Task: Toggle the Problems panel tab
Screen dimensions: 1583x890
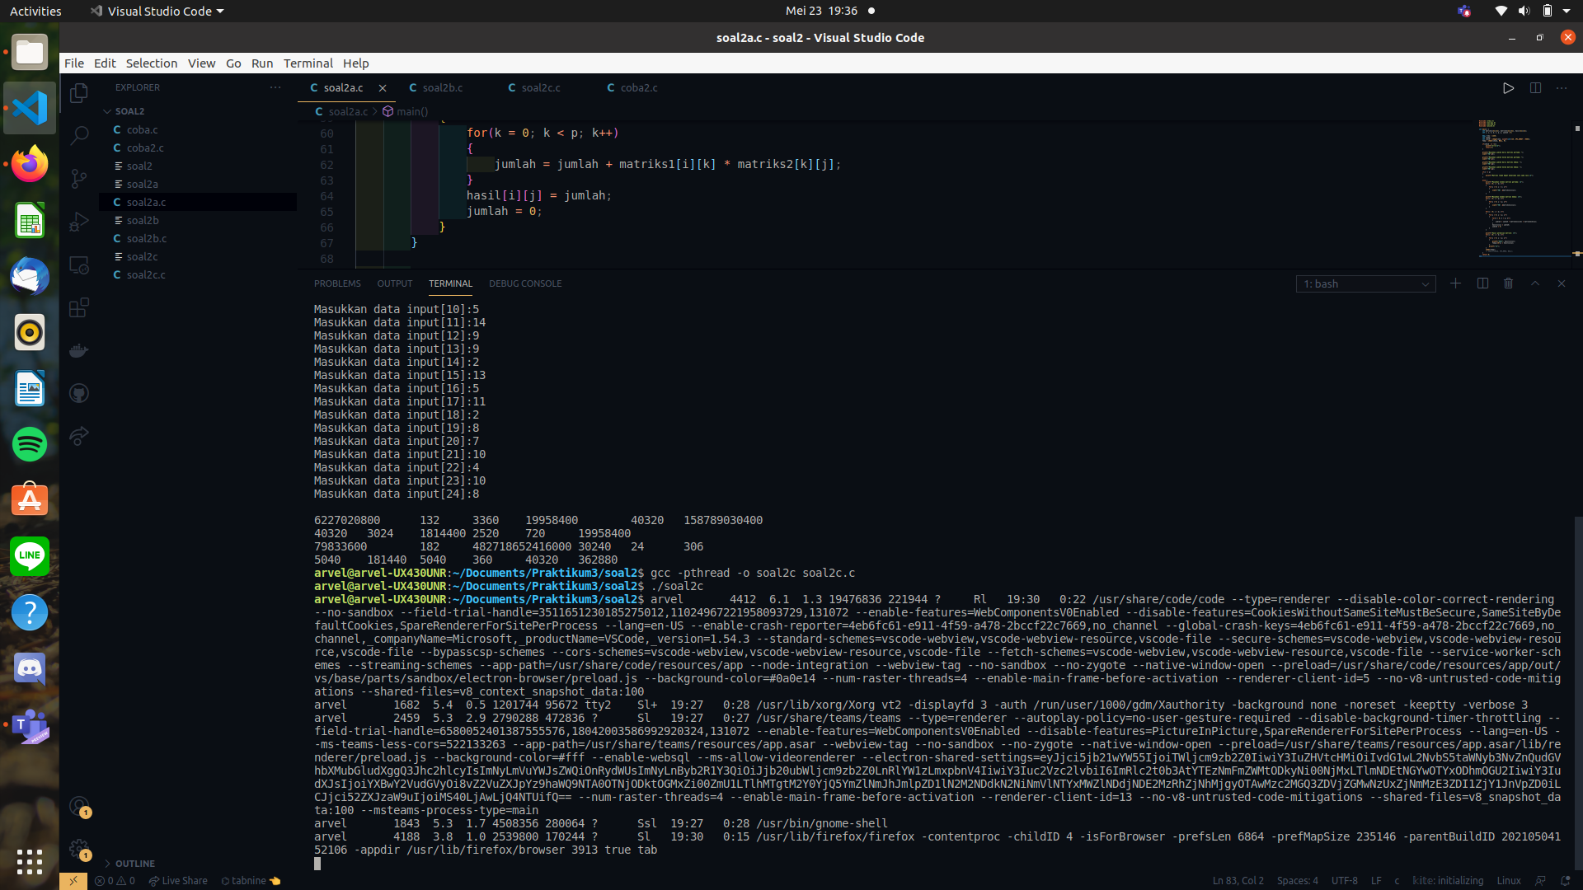Action: pyautogui.click(x=337, y=283)
